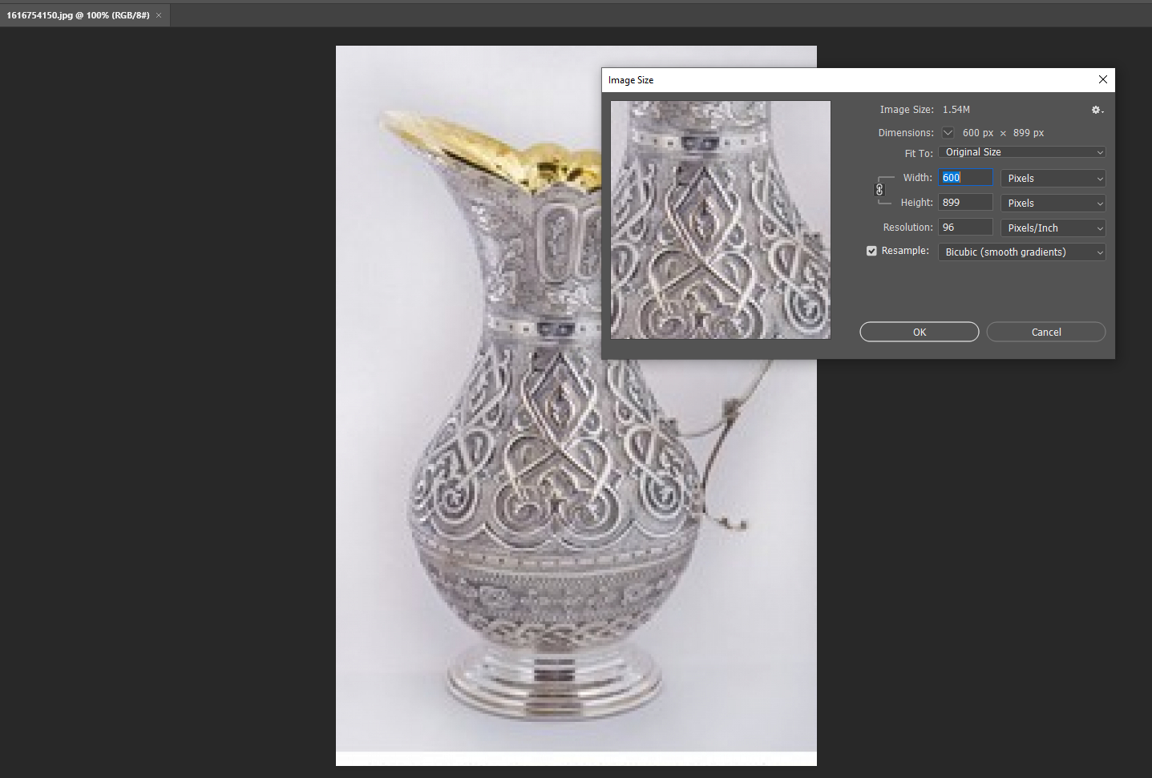
Task: Open the Fit To Original Size dropdown
Action: pos(1022,152)
